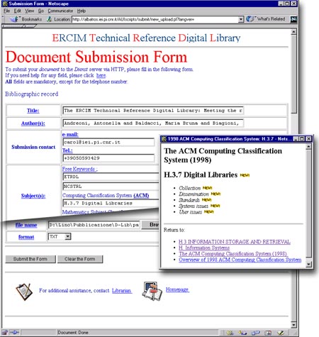
Task: Open the format dropdown showing TXT
Action: (x=67, y=236)
